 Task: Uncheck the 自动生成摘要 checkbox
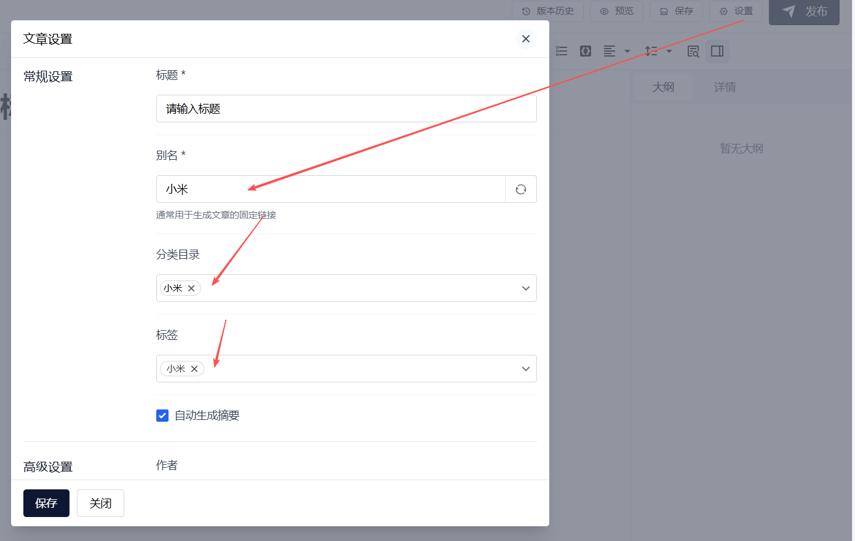tap(162, 416)
